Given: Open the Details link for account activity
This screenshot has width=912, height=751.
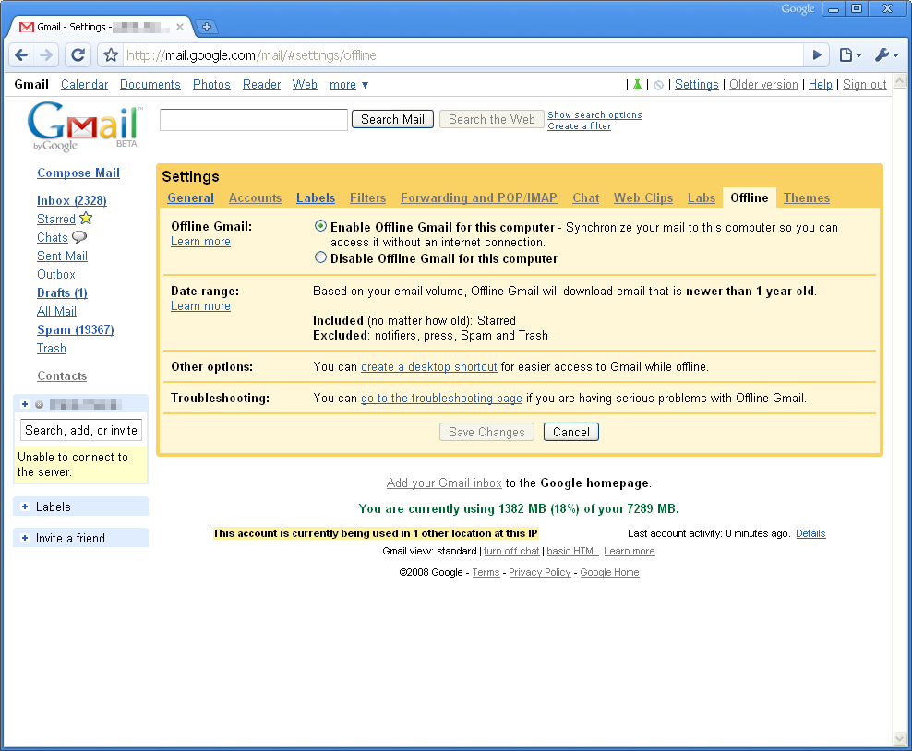Looking at the screenshot, I should (x=810, y=533).
